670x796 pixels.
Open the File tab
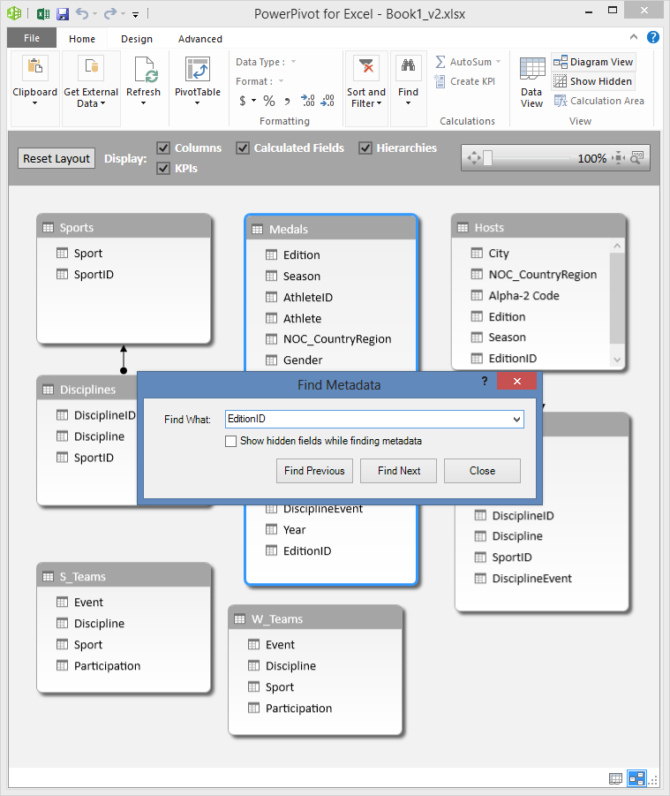32,38
